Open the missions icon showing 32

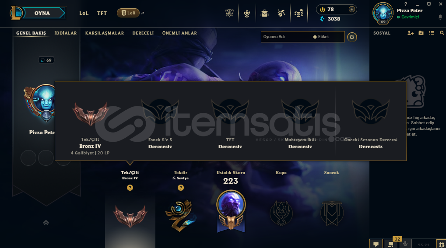tap(391, 244)
